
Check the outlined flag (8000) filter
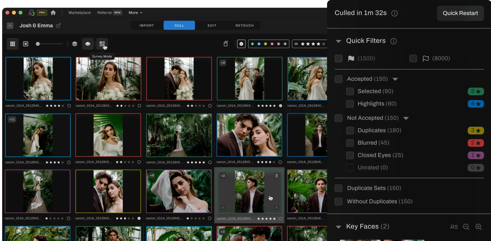[x=413, y=58]
